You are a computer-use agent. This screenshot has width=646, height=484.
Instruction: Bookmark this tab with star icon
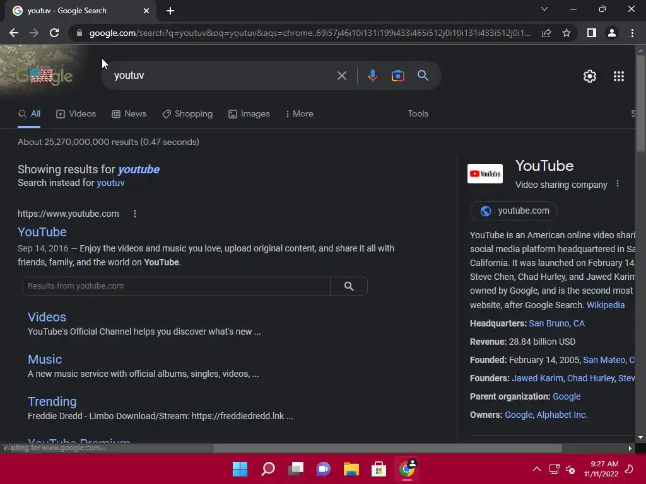coord(567,33)
